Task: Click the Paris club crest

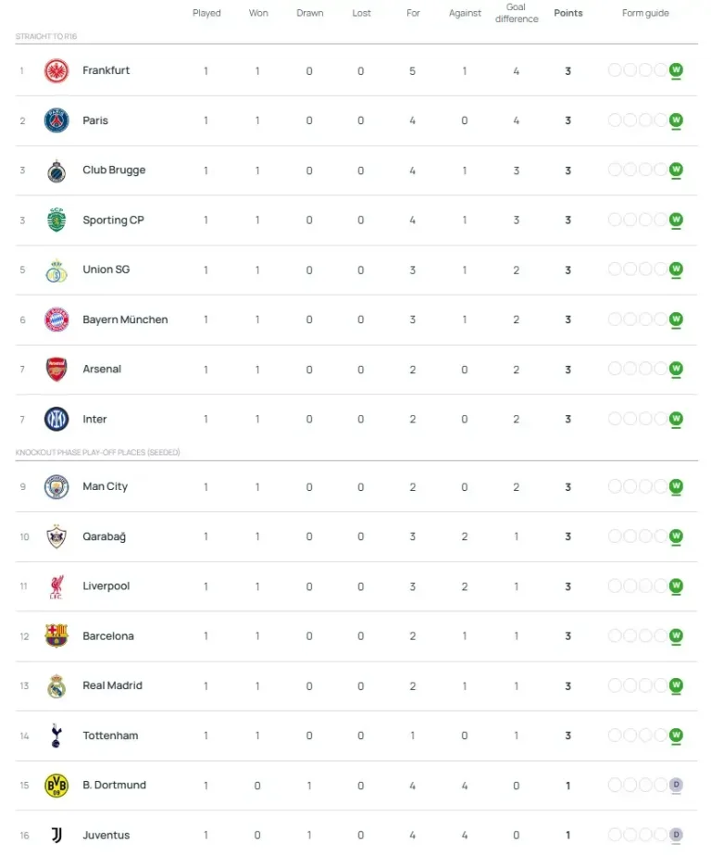Action: [56, 120]
